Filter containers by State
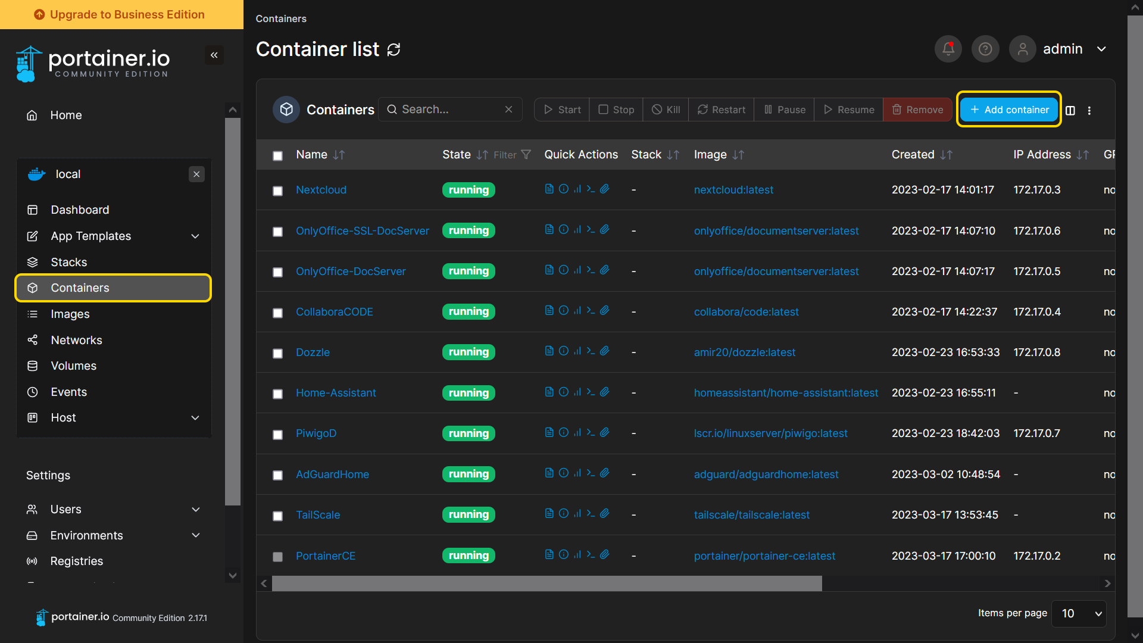The image size is (1143, 643). click(x=512, y=155)
